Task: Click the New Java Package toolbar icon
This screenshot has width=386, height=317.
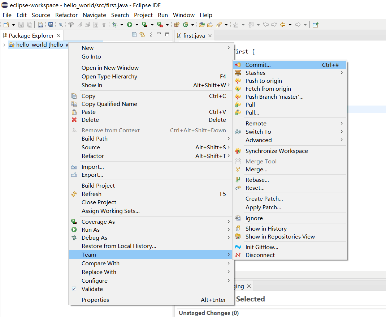Action: [x=177, y=25]
